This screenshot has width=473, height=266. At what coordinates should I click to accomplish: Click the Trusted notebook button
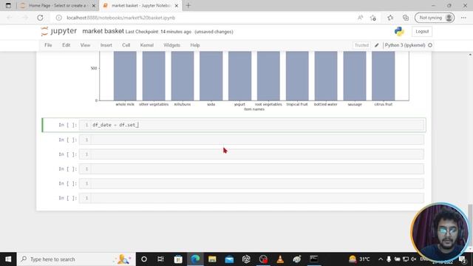click(361, 45)
